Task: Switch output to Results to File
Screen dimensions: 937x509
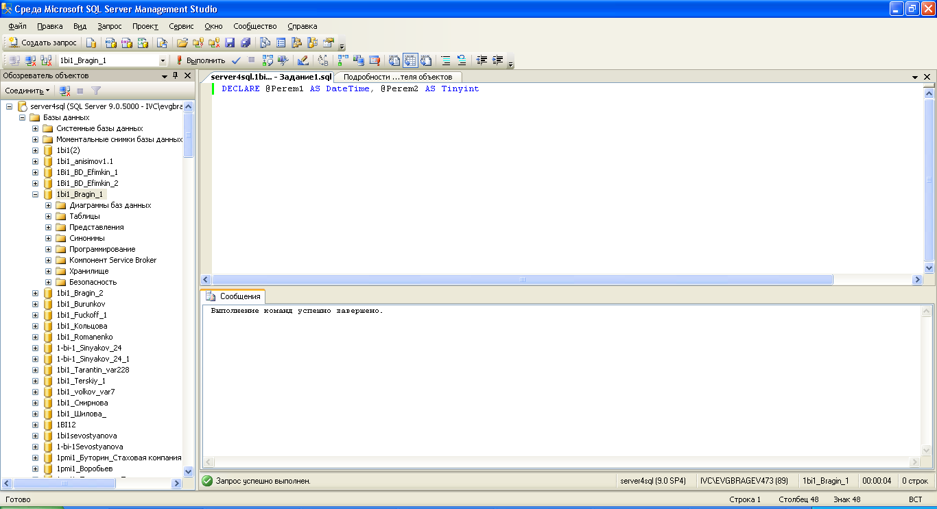Action: 425,60
